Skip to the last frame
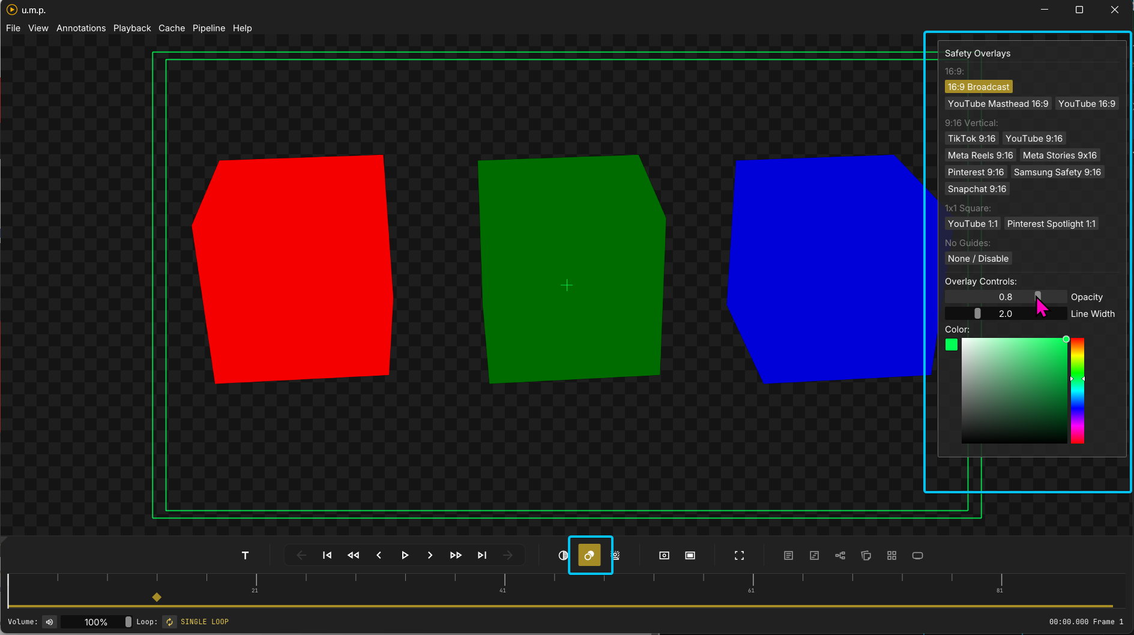 482,555
